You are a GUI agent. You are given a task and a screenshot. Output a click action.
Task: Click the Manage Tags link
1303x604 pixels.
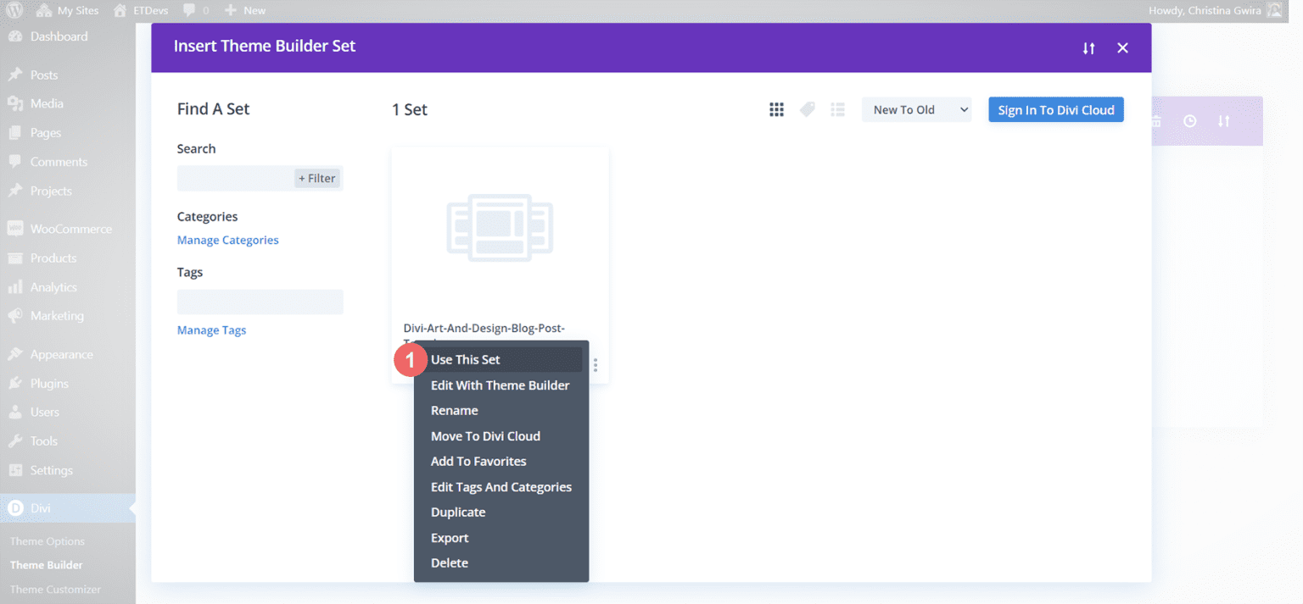[211, 330]
